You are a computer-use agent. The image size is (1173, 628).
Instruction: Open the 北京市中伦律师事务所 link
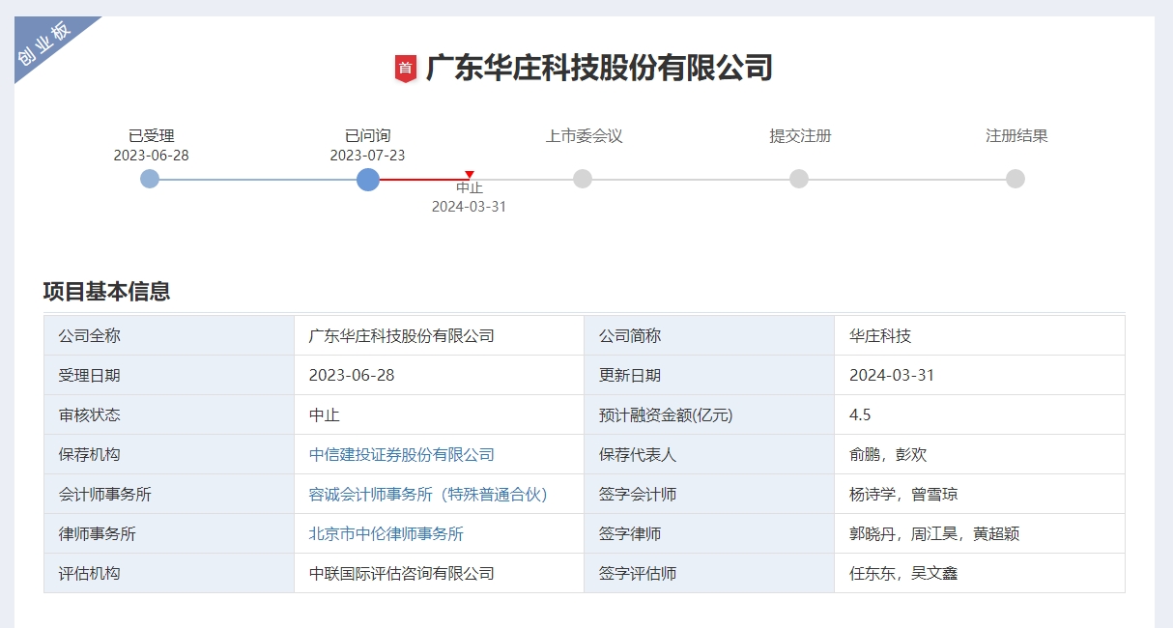tap(386, 533)
